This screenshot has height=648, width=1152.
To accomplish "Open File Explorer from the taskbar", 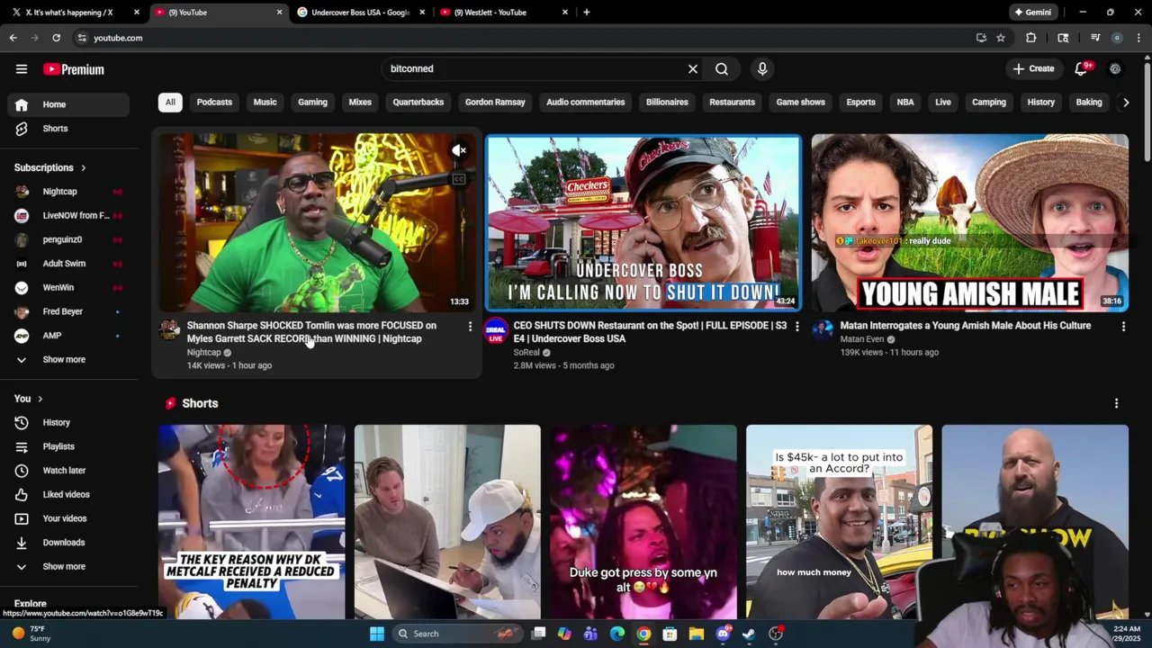I will [x=696, y=634].
